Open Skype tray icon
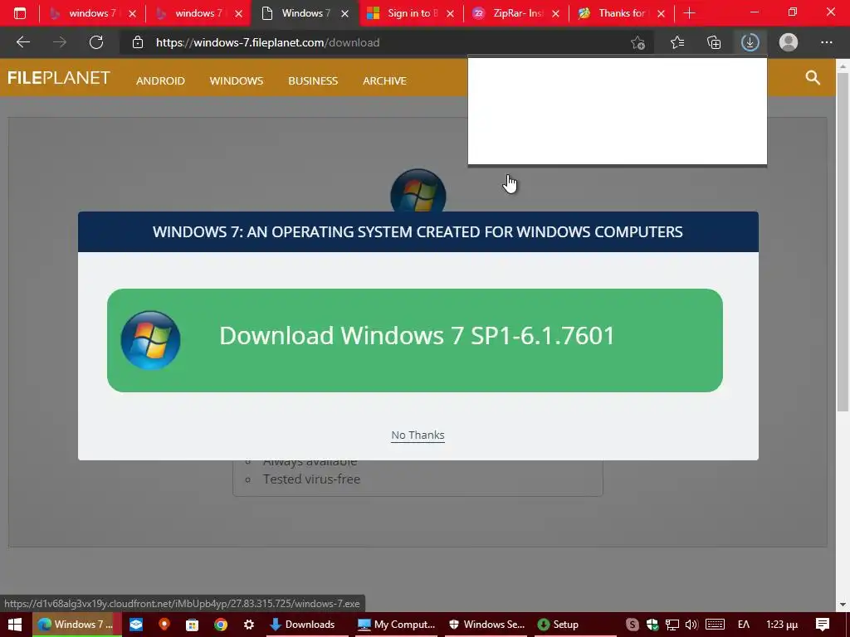850x637 pixels. point(632,625)
